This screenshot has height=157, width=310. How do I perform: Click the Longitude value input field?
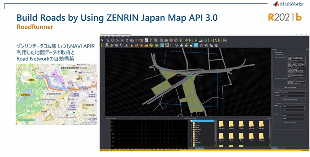pos(293,96)
